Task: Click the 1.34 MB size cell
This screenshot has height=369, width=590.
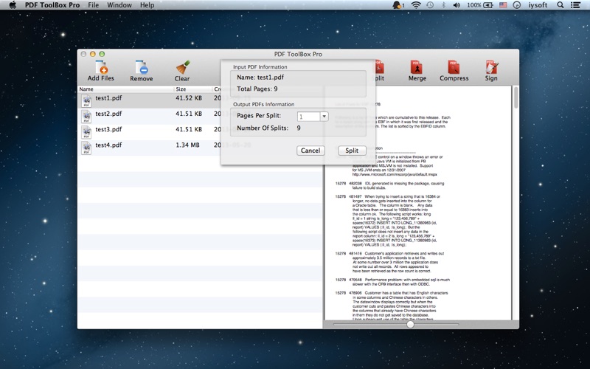Action: (187, 145)
